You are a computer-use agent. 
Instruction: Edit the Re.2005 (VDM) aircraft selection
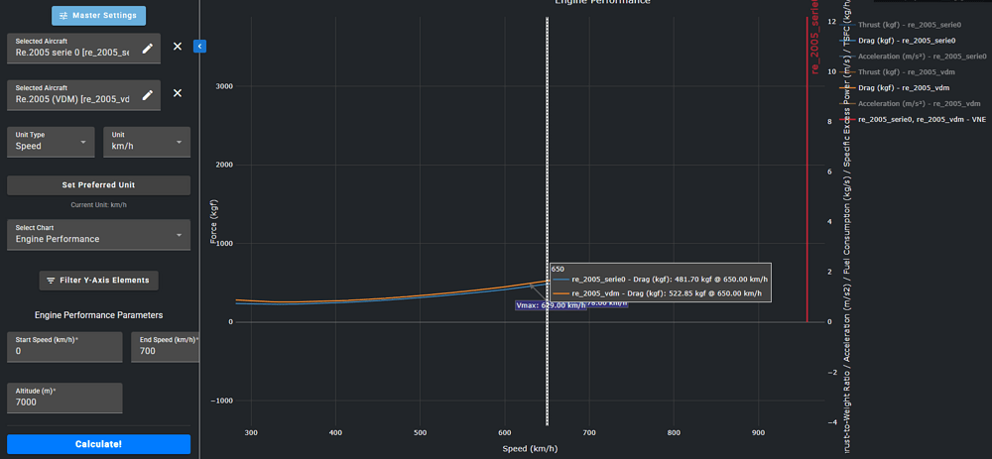(148, 94)
